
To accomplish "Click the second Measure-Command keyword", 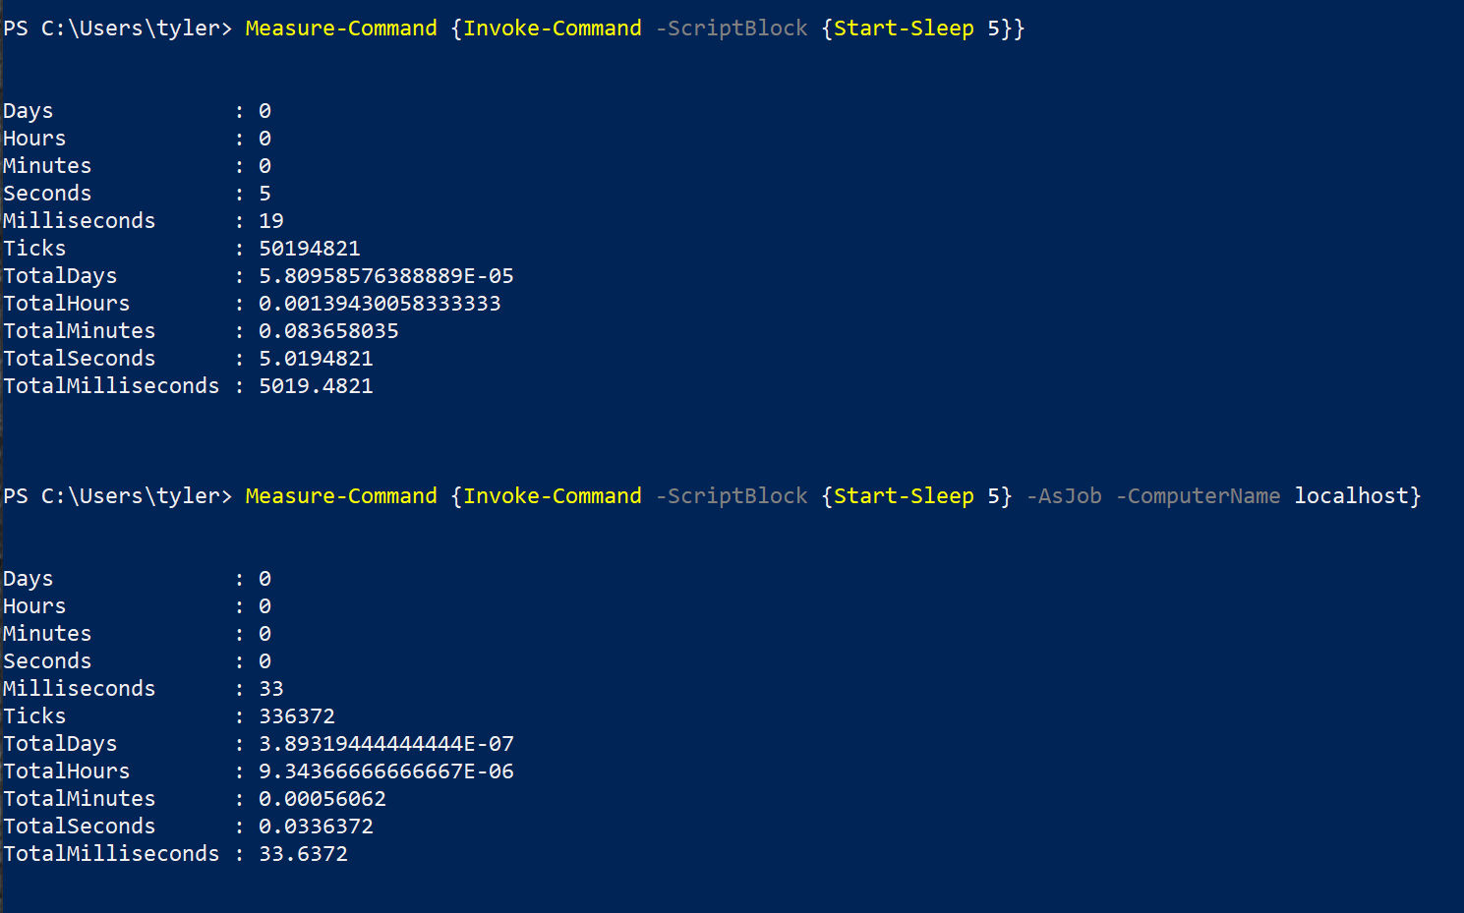I will click(341, 496).
